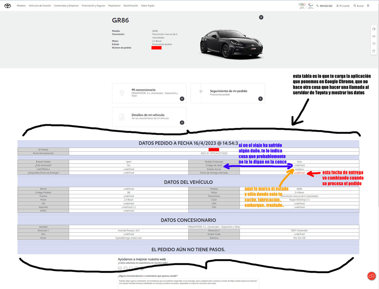Click the 'open' Estado Pedido value
379x289 pixels.
(129, 161)
